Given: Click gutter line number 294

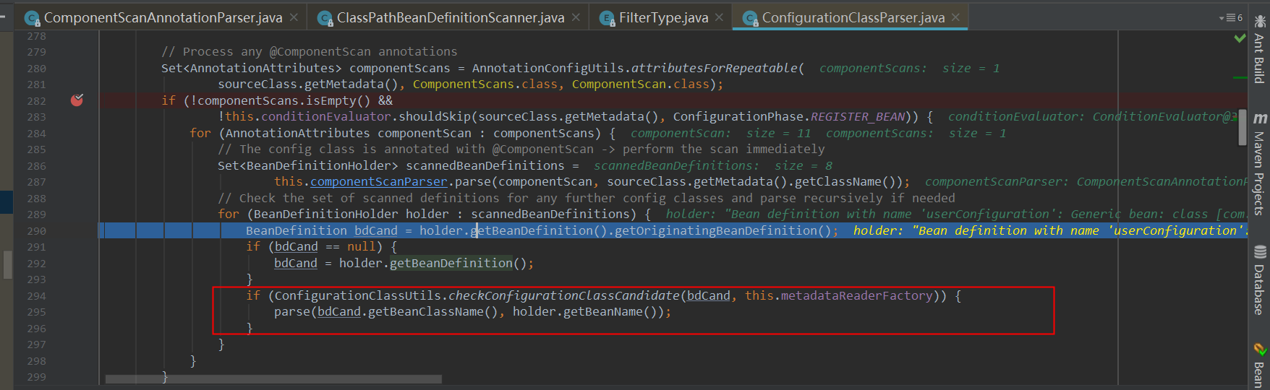Looking at the screenshot, I should tap(36, 296).
